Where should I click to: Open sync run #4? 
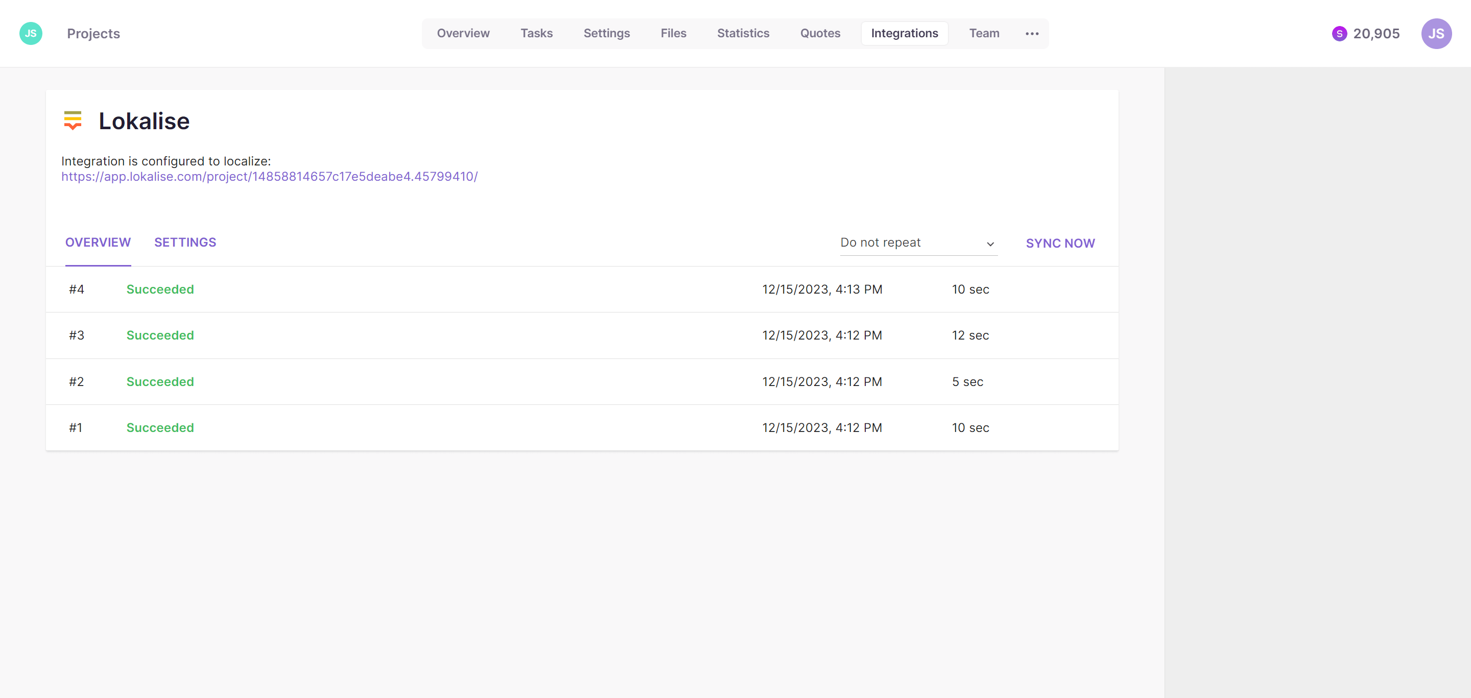pos(582,290)
